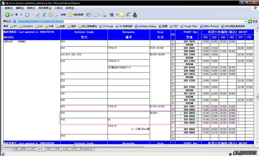Switch to the マツダ sheet tab

click(x=57, y=149)
